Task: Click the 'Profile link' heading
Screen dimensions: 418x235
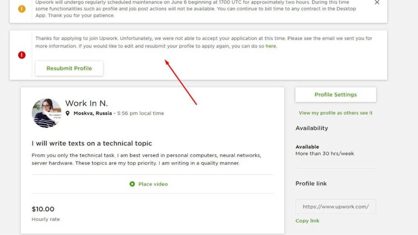Action: [311, 183]
